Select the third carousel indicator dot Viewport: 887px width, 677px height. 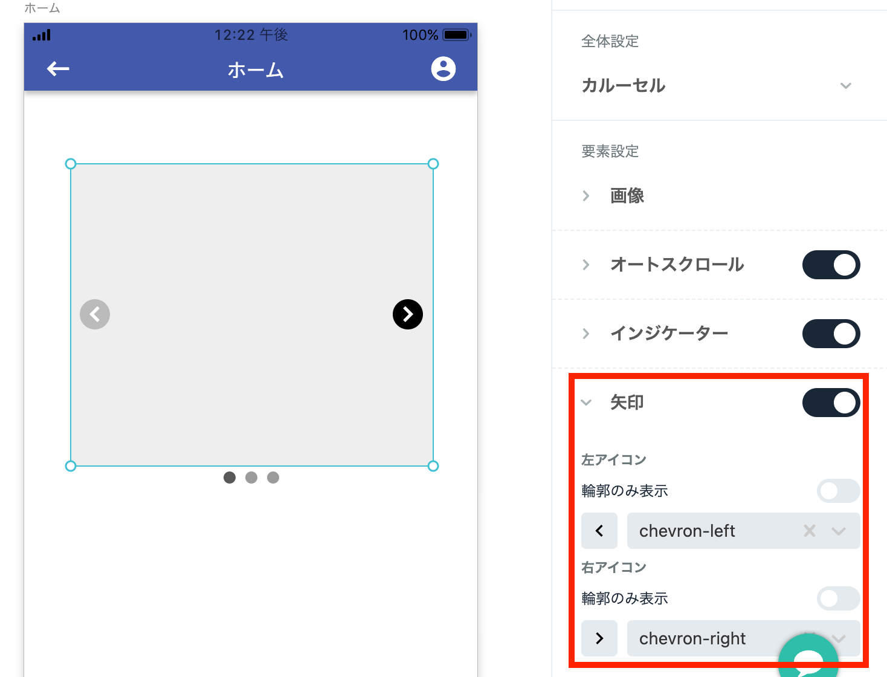[x=273, y=478]
